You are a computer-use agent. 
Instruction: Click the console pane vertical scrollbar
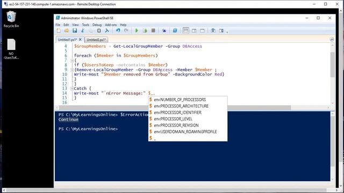click(x=332, y=146)
